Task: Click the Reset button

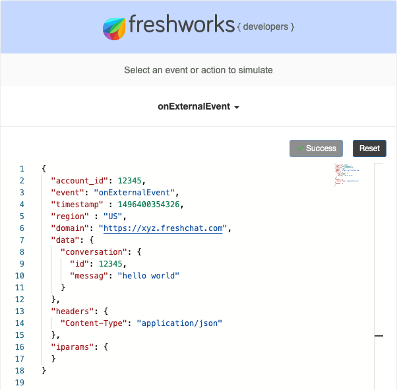Action: (x=369, y=148)
